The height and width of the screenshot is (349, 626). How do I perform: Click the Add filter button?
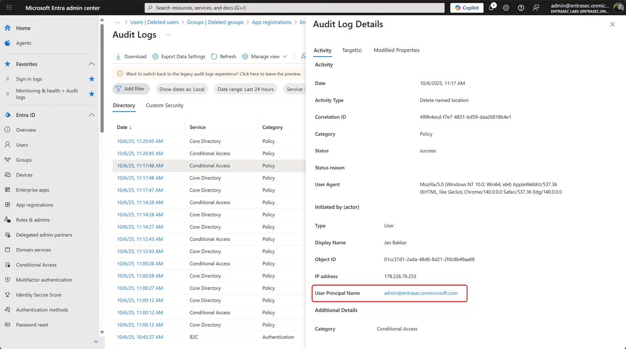(x=131, y=89)
